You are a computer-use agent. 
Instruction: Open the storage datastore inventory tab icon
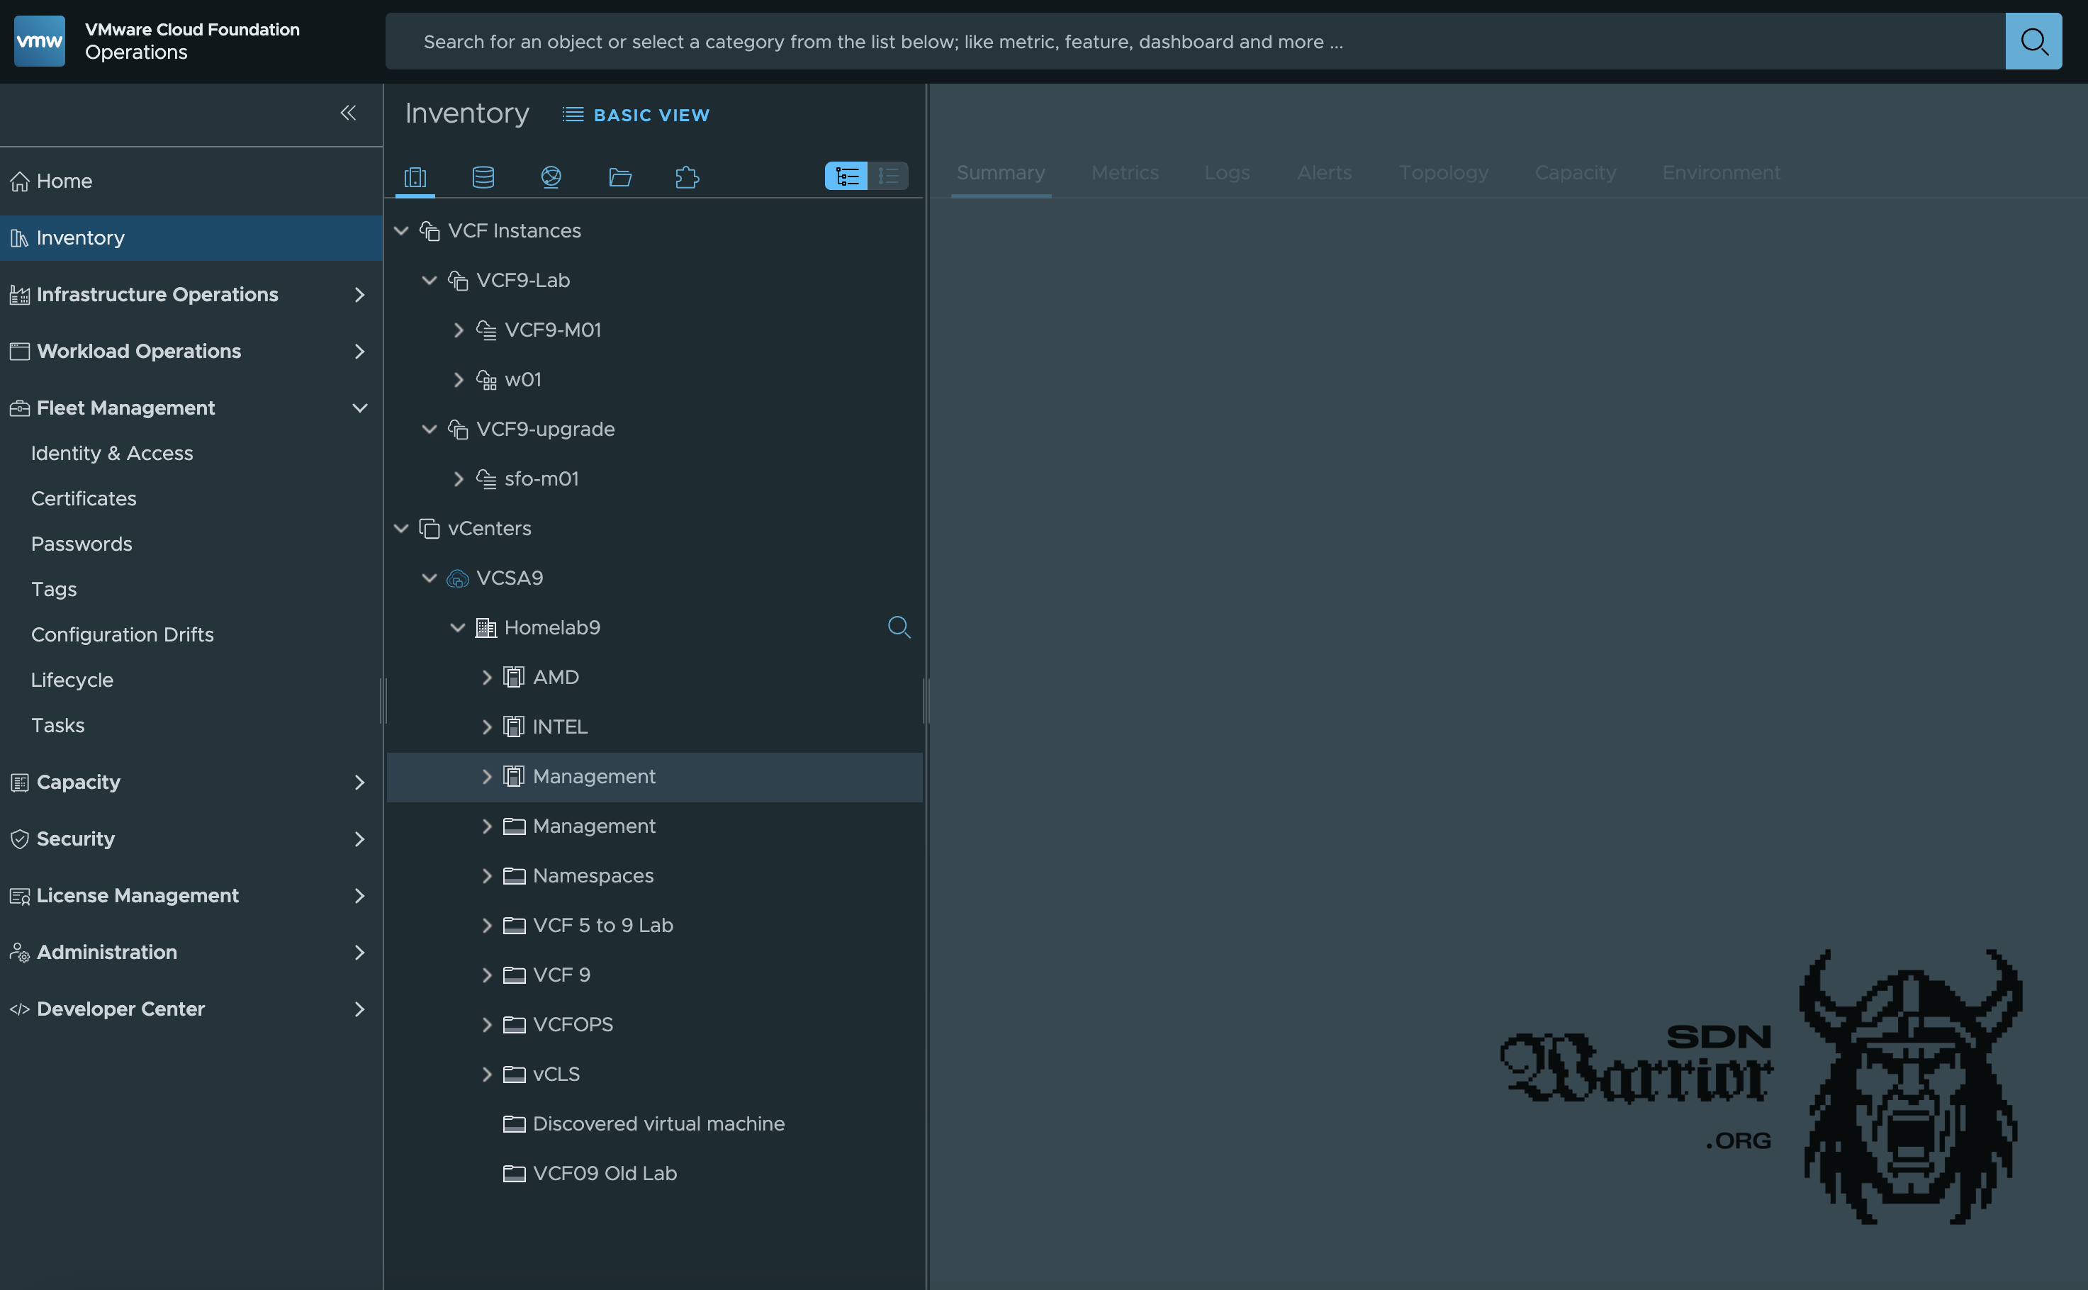point(483,176)
